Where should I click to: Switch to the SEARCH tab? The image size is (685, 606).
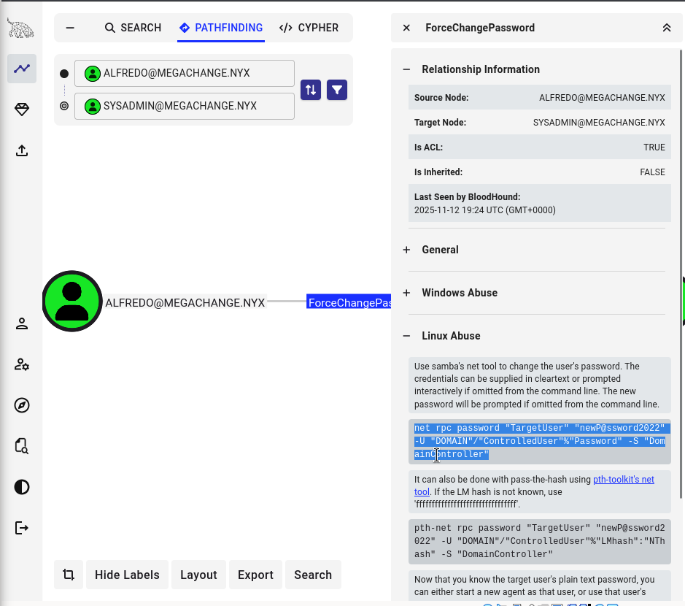133,28
